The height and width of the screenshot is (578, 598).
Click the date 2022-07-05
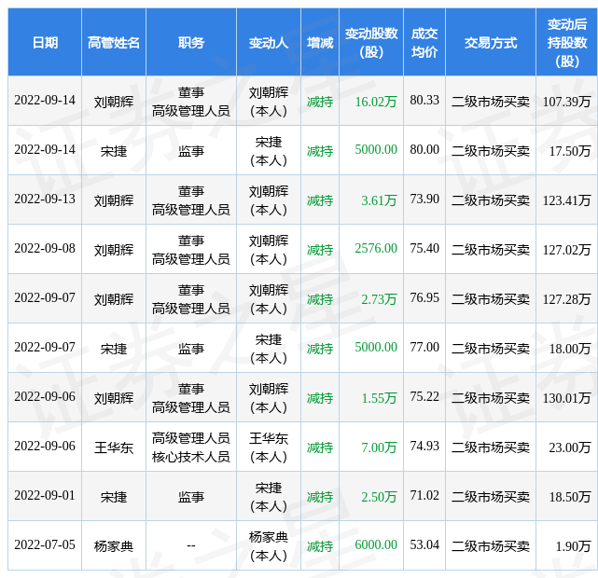click(x=45, y=544)
